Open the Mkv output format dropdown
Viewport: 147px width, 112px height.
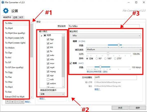105,36
